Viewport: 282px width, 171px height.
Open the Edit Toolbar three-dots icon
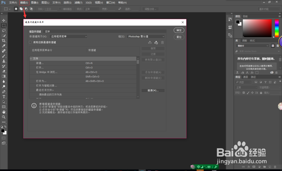point(4,122)
